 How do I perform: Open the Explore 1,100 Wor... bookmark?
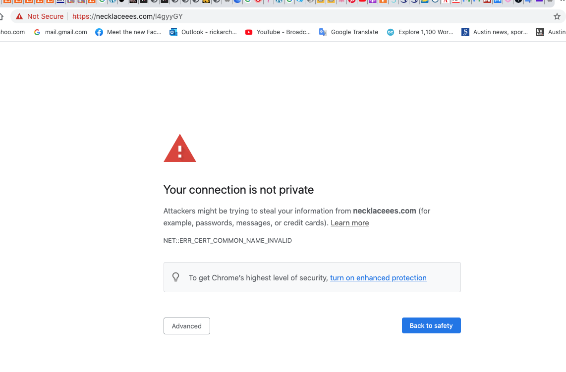click(x=425, y=32)
